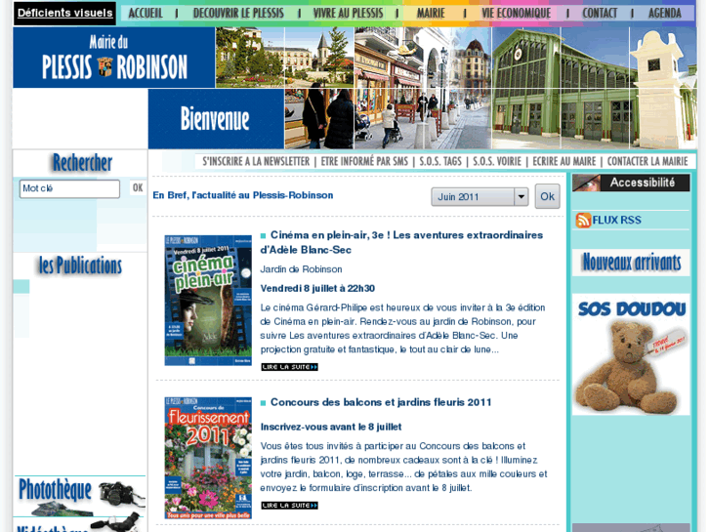This screenshot has width=710, height=532.
Task: Click the S.O.S. TAGS link
Action: click(x=440, y=162)
